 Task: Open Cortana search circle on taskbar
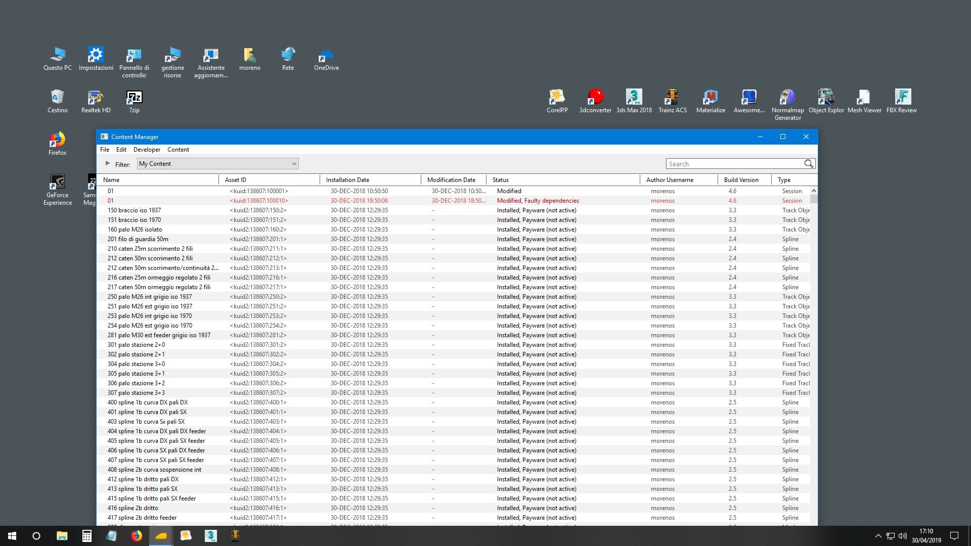click(36, 536)
